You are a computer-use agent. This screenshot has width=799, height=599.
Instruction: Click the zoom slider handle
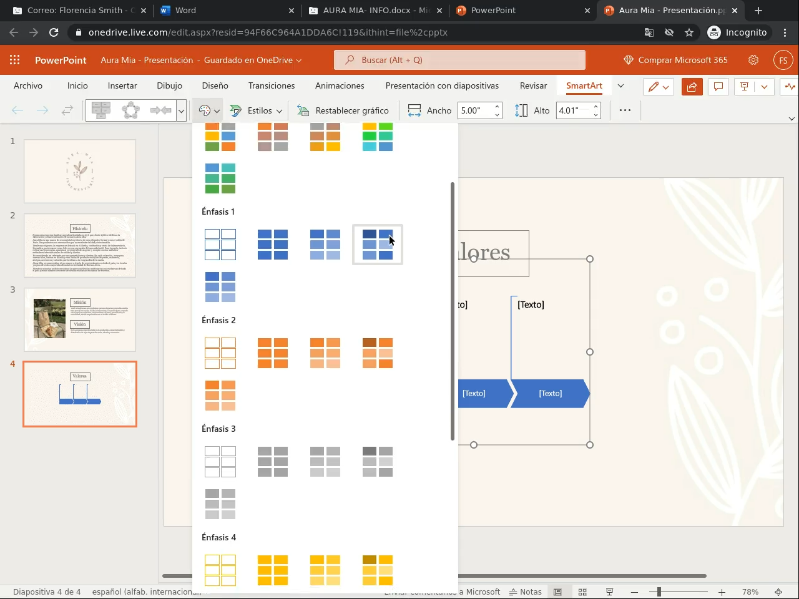coord(659,592)
